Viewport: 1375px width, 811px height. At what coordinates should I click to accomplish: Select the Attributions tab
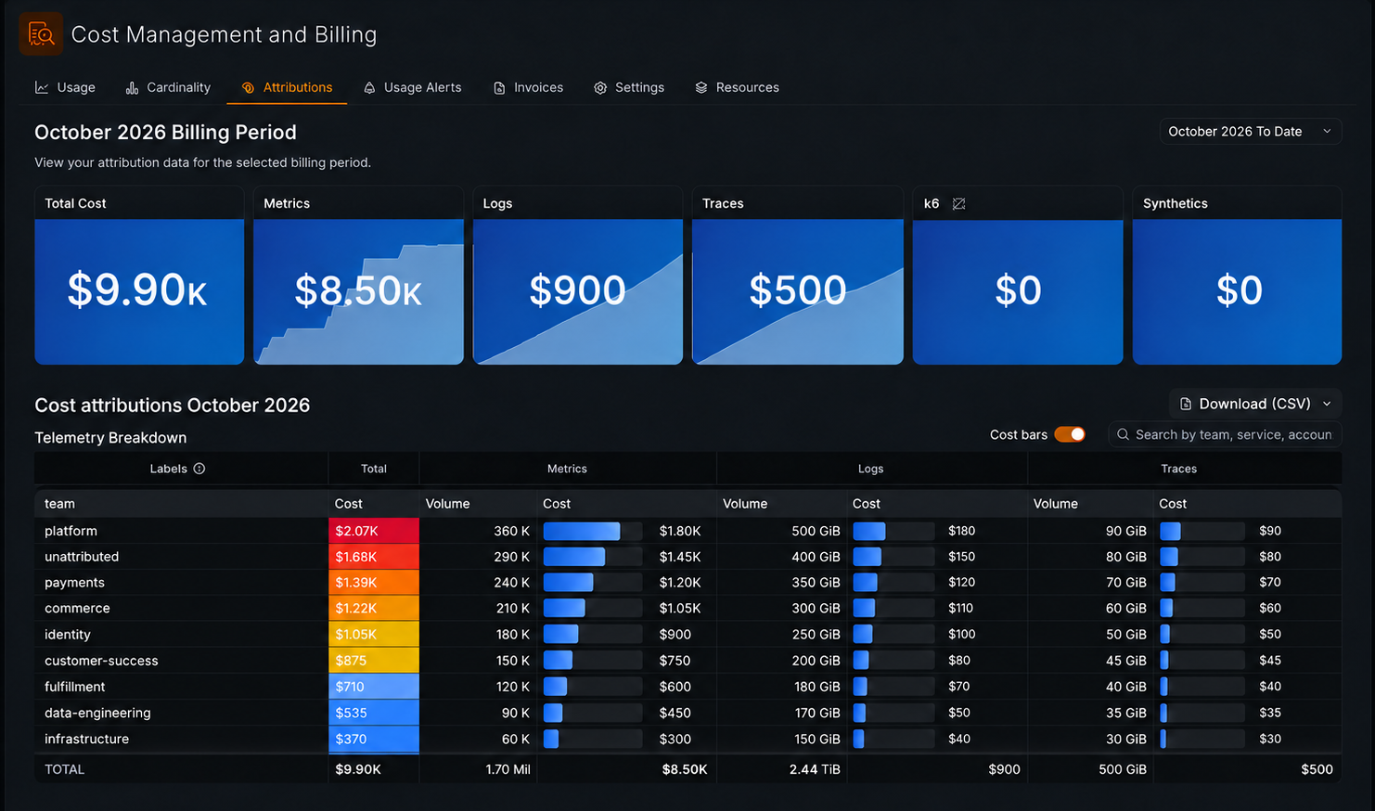(x=287, y=87)
